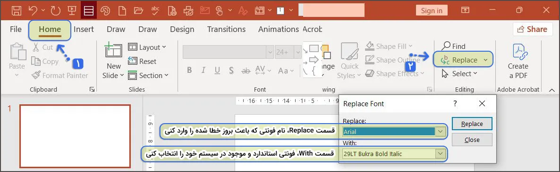Open the Layout dropdown
This screenshot has width=560, height=172.
pos(147,47)
